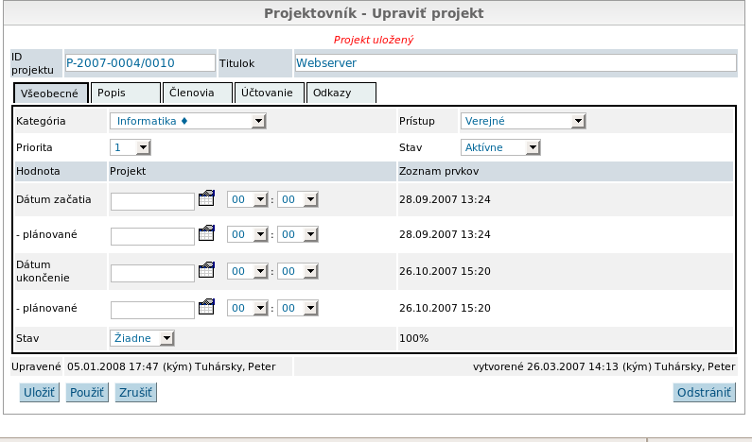Click the Zrušiť button
752x442 pixels.
135,393
